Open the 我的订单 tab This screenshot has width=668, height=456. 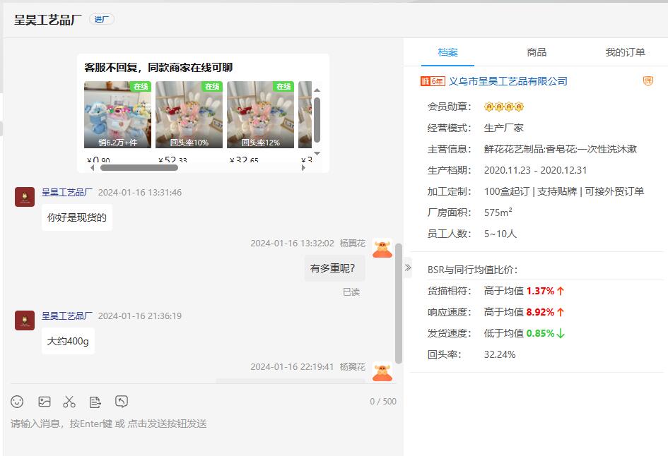[625, 52]
